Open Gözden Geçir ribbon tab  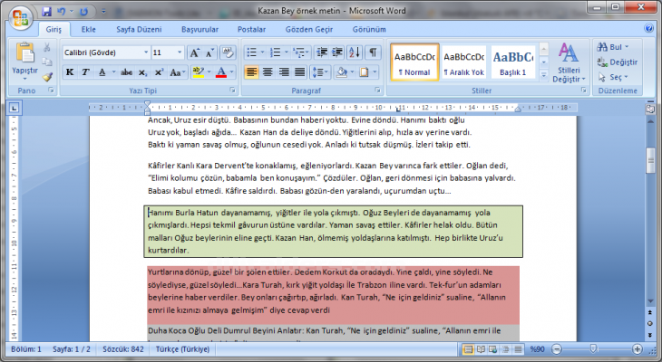tap(309, 30)
